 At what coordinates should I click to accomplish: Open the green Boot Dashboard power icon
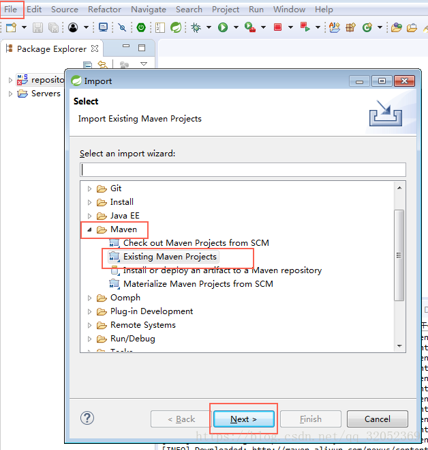click(x=141, y=27)
